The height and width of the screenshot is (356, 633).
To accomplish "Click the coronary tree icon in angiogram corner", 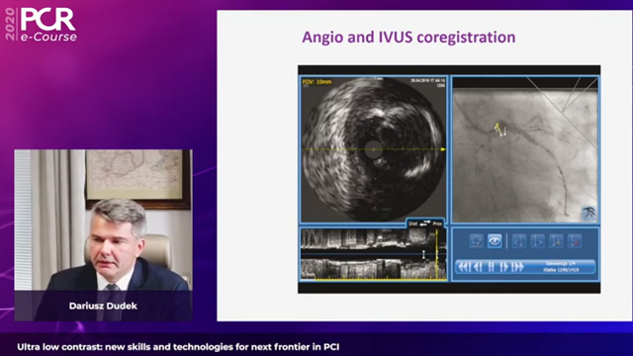I will coord(589,213).
